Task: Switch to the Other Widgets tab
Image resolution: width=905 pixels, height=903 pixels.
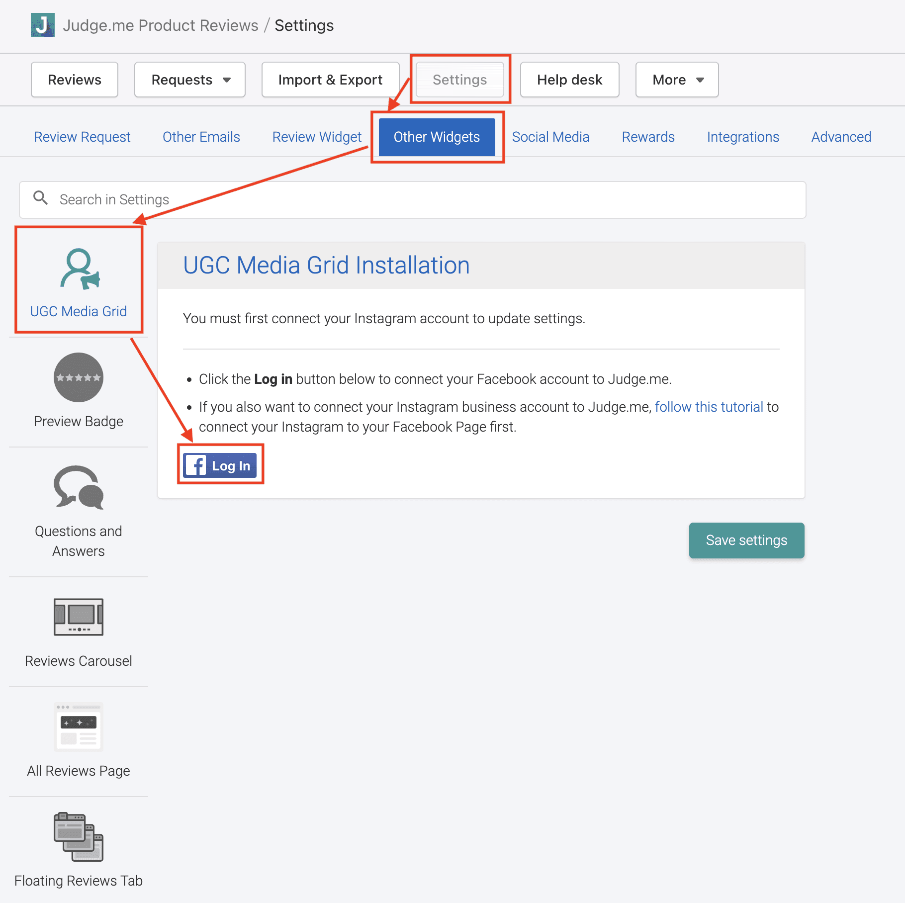Action: [x=437, y=137]
